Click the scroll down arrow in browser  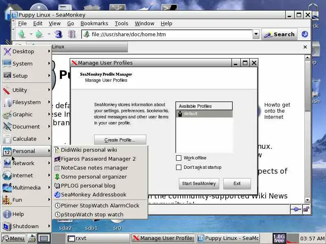(308, 200)
